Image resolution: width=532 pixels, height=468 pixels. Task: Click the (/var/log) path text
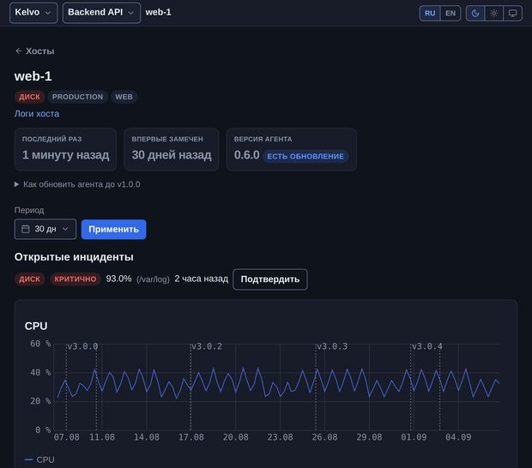point(153,279)
